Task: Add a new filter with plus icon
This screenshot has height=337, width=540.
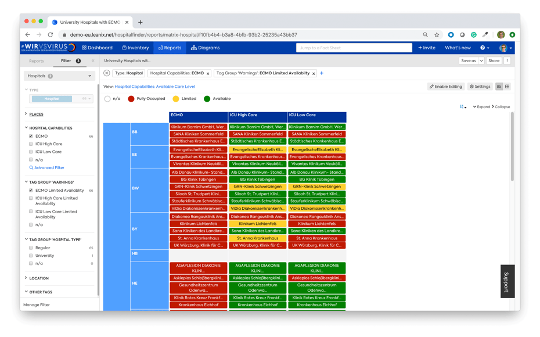Action: click(322, 73)
